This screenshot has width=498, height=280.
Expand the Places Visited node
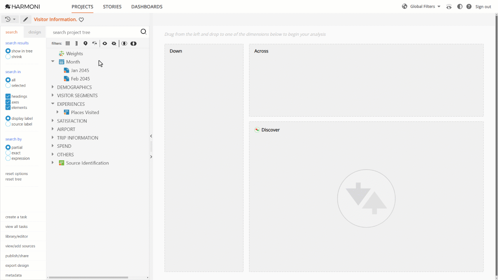pos(58,112)
